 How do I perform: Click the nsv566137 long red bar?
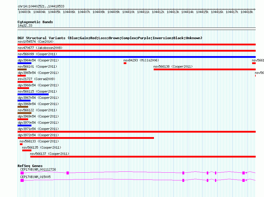143,157
